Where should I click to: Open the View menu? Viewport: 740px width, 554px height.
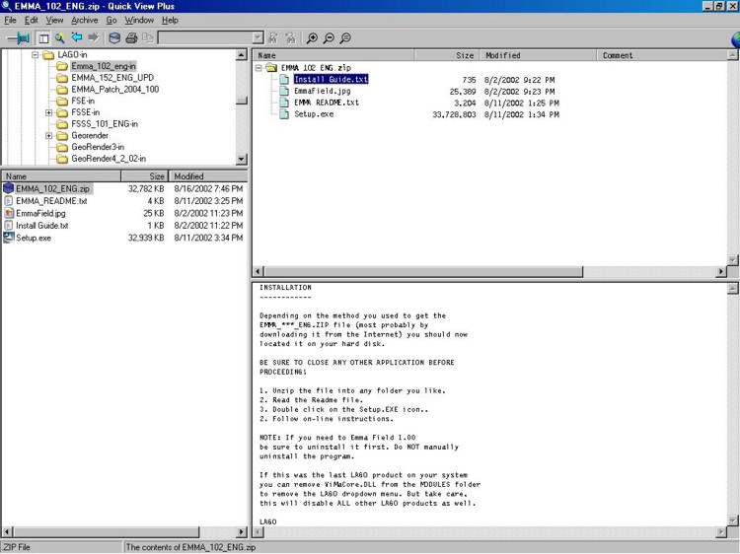(x=54, y=21)
